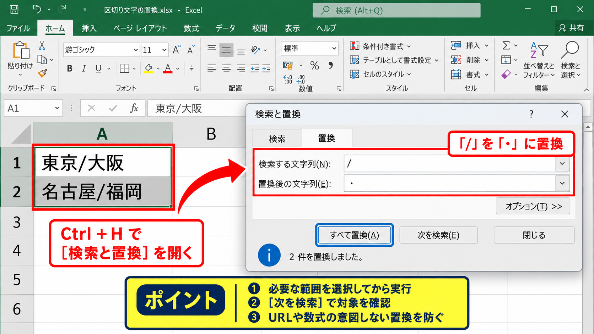The height and width of the screenshot is (334, 594).
Task: Open the replacement string history dropdown
Action: tap(562, 183)
